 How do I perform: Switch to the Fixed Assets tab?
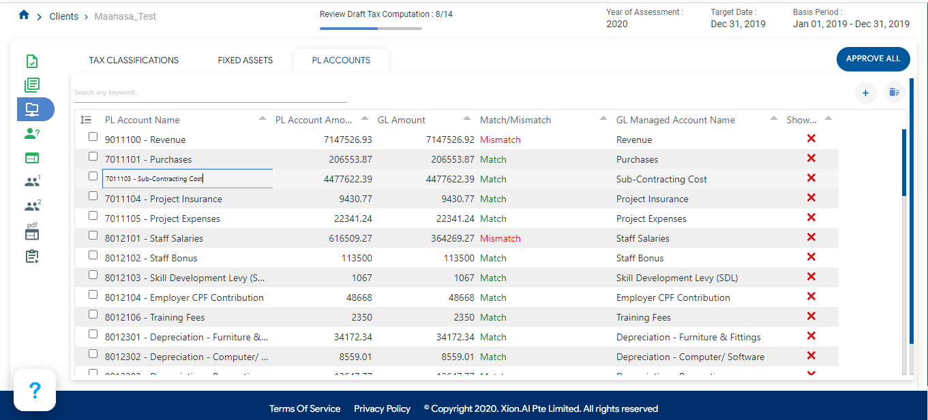point(245,60)
